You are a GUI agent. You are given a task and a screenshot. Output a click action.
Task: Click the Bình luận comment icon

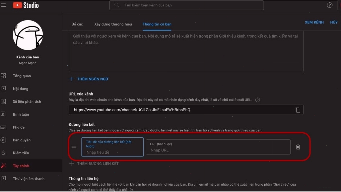pyautogui.click(x=3, y=114)
